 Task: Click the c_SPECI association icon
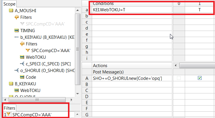(x=22, y=64)
